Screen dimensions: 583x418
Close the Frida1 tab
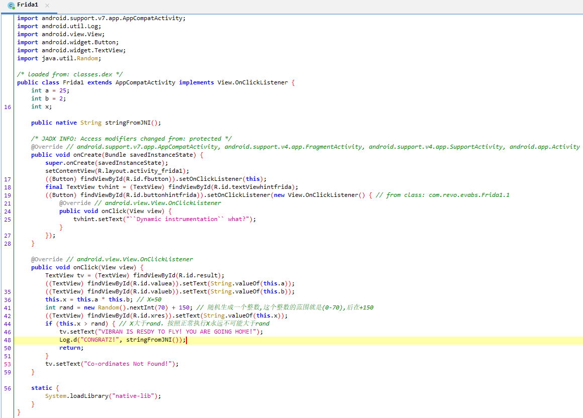click(x=47, y=6)
